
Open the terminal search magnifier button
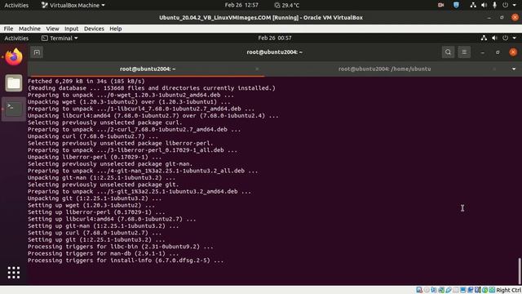448,52
